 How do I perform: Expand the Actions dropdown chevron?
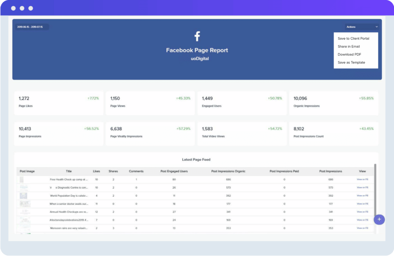(x=376, y=27)
